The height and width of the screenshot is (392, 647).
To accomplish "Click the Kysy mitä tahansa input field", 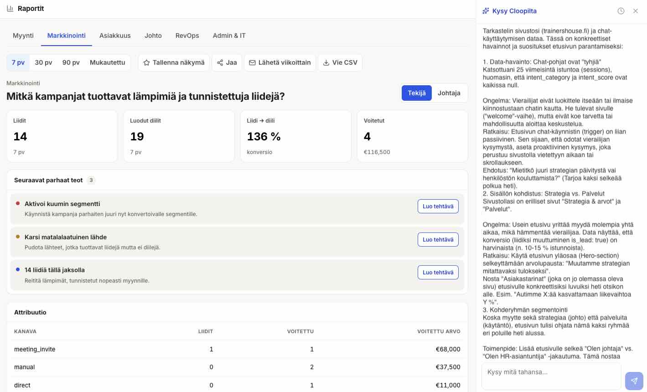I will [551, 376].
